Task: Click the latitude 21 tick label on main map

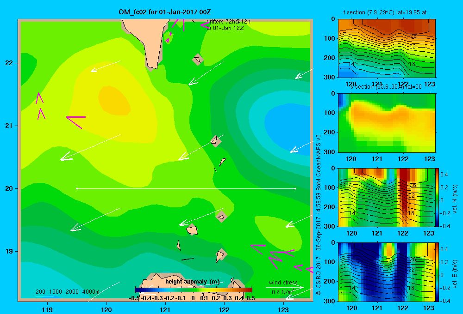Action: [x=9, y=126]
